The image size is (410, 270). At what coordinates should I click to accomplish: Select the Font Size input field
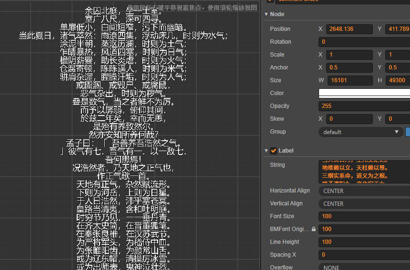point(364,216)
